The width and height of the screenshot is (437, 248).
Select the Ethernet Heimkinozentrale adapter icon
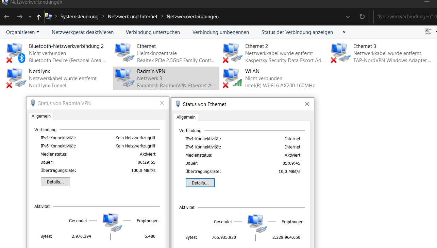click(124, 53)
